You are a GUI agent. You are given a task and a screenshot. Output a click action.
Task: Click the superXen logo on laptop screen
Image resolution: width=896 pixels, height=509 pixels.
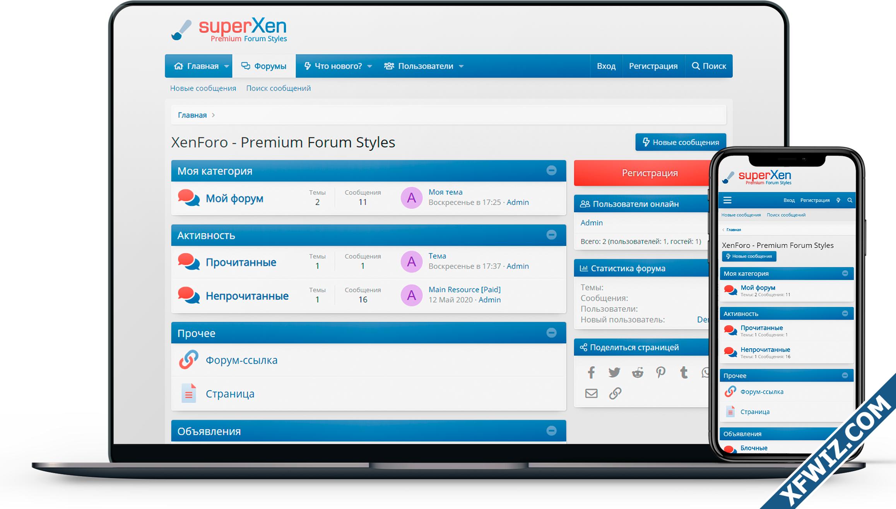click(x=229, y=29)
